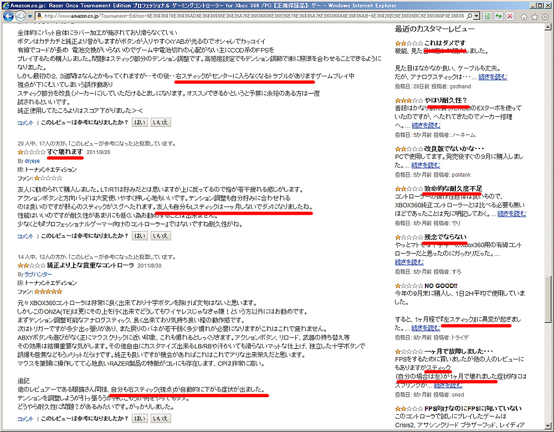554x432 pixels.
Task: Click the page scrollbar down arrow
Action: coord(548,425)
